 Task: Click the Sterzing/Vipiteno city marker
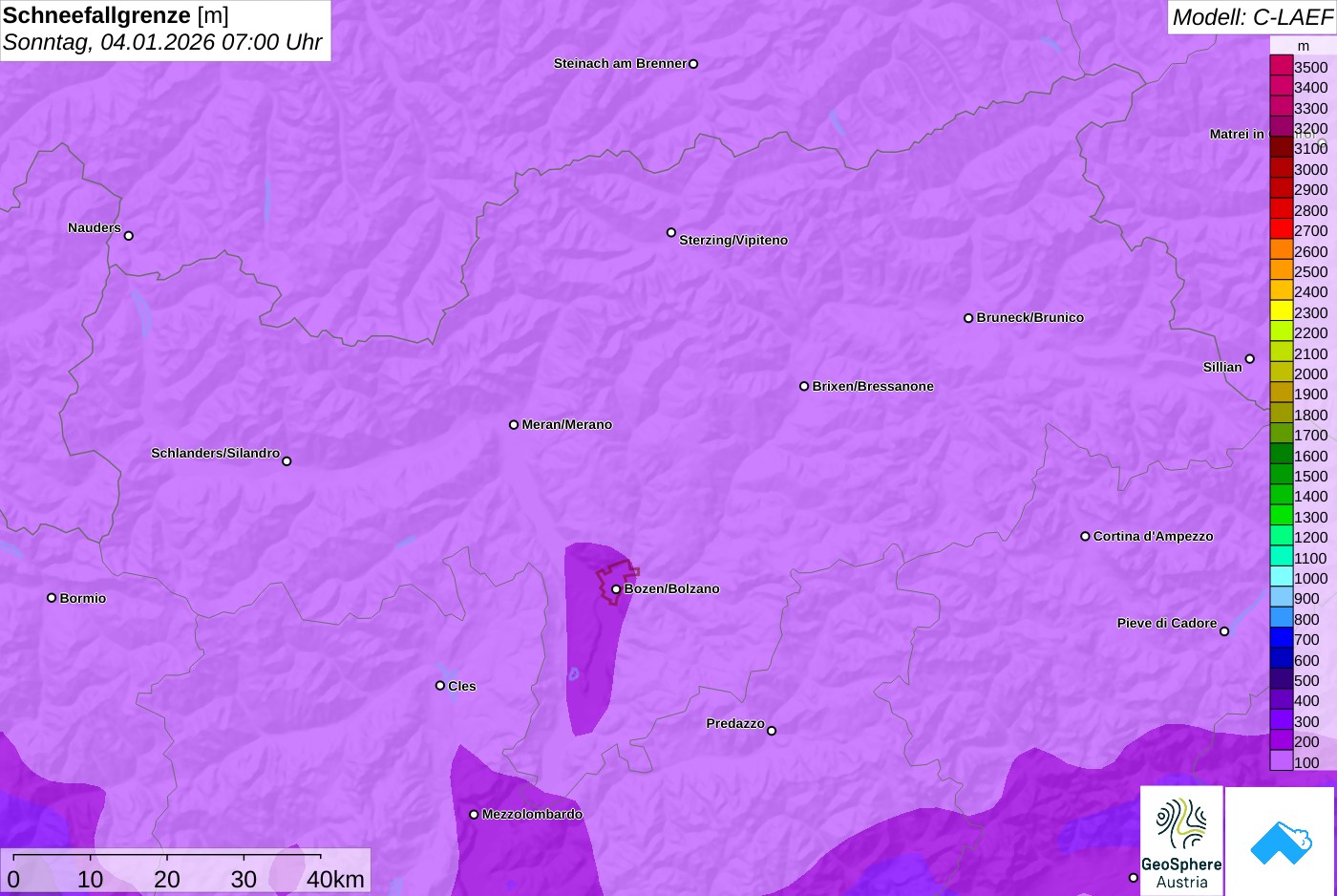tap(671, 232)
